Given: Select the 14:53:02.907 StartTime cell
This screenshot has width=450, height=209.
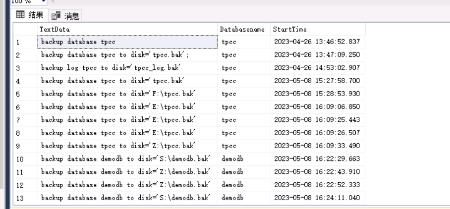Looking at the screenshot, I should [x=317, y=68].
